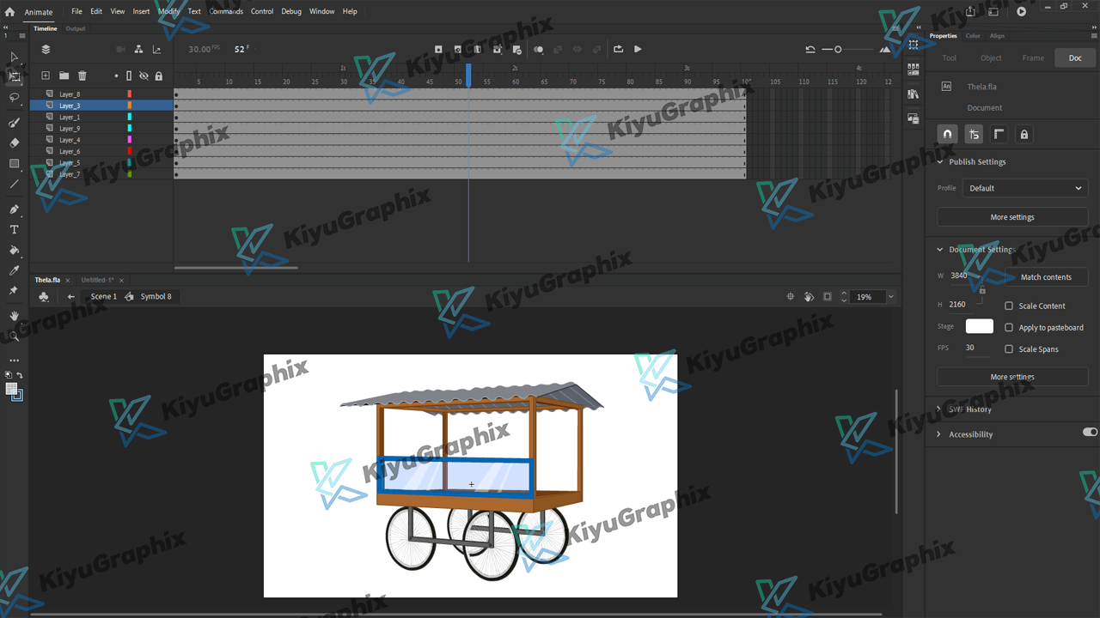Click the Match contents button
The height and width of the screenshot is (618, 1100).
(x=1046, y=277)
